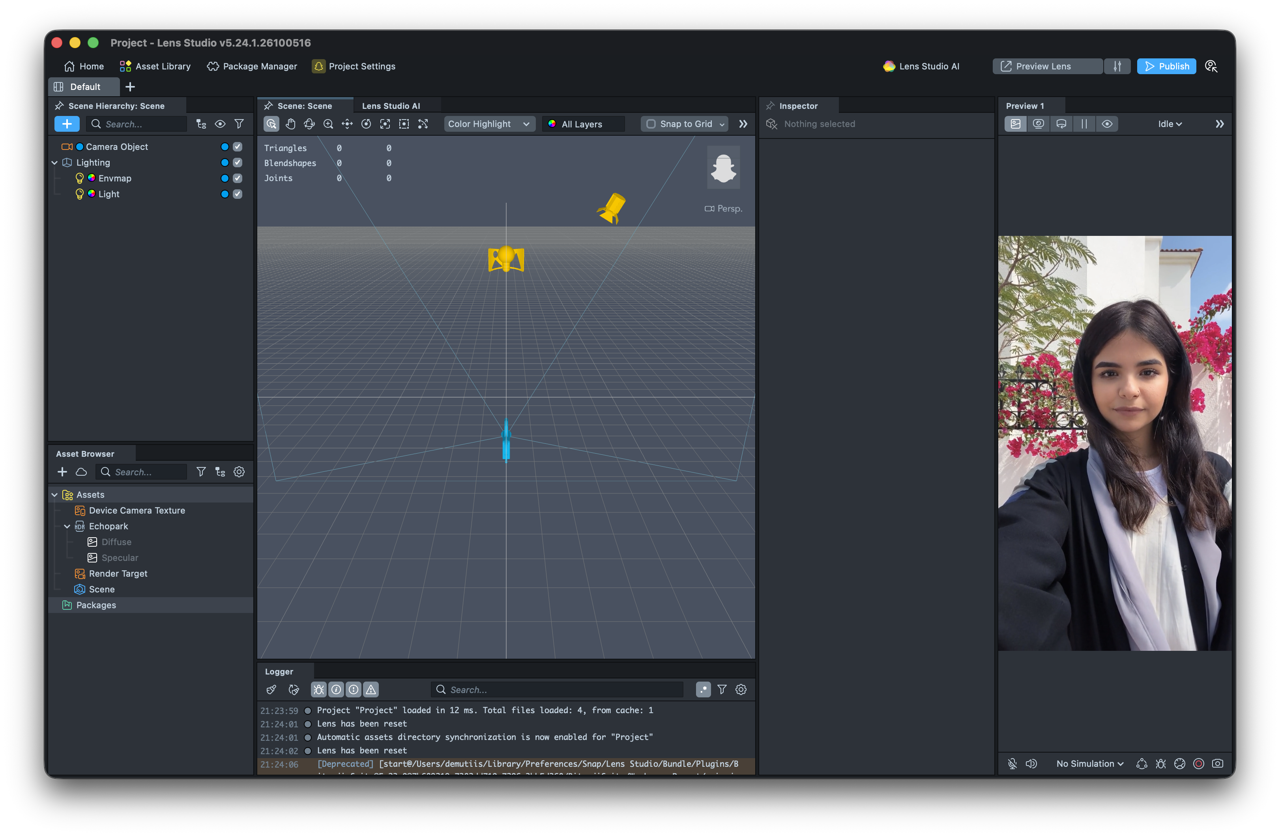Open the Color Highlight dropdown
This screenshot has height=837, width=1280.
tap(489, 124)
